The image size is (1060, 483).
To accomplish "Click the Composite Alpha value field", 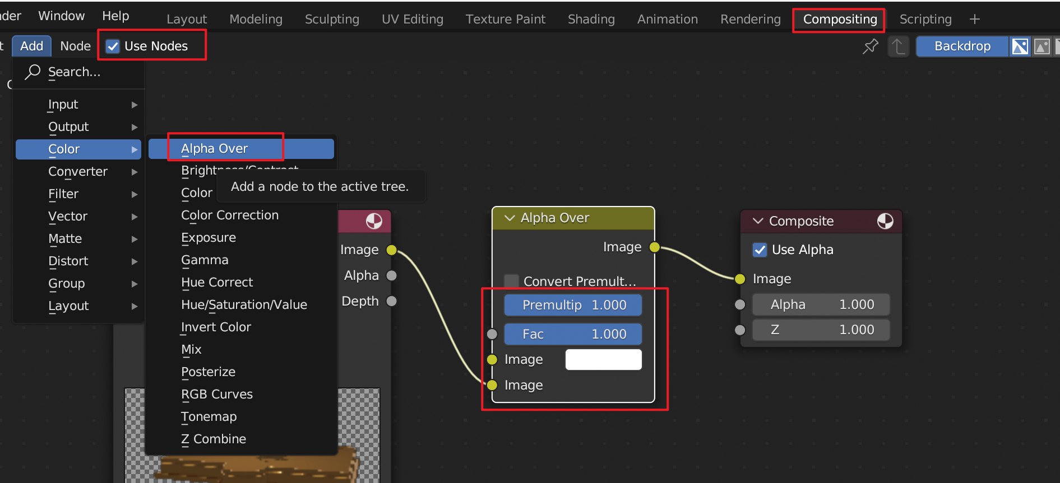I will pyautogui.click(x=821, y=304).
